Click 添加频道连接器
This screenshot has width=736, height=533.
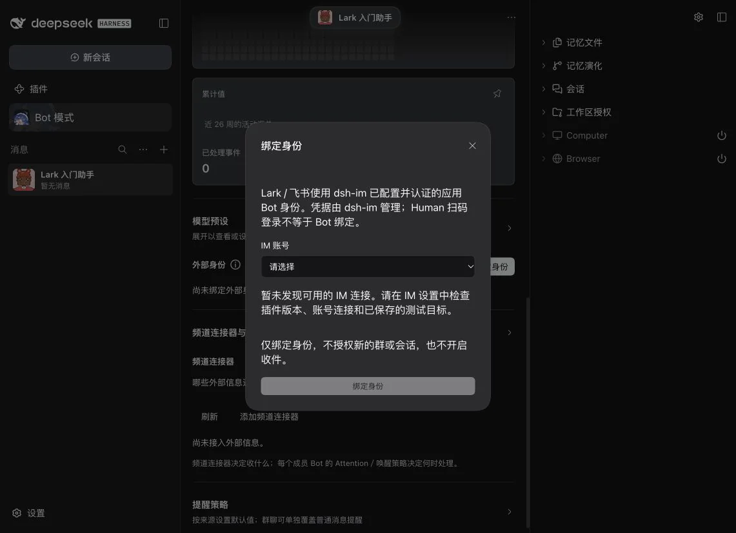(x=269, y=416)
